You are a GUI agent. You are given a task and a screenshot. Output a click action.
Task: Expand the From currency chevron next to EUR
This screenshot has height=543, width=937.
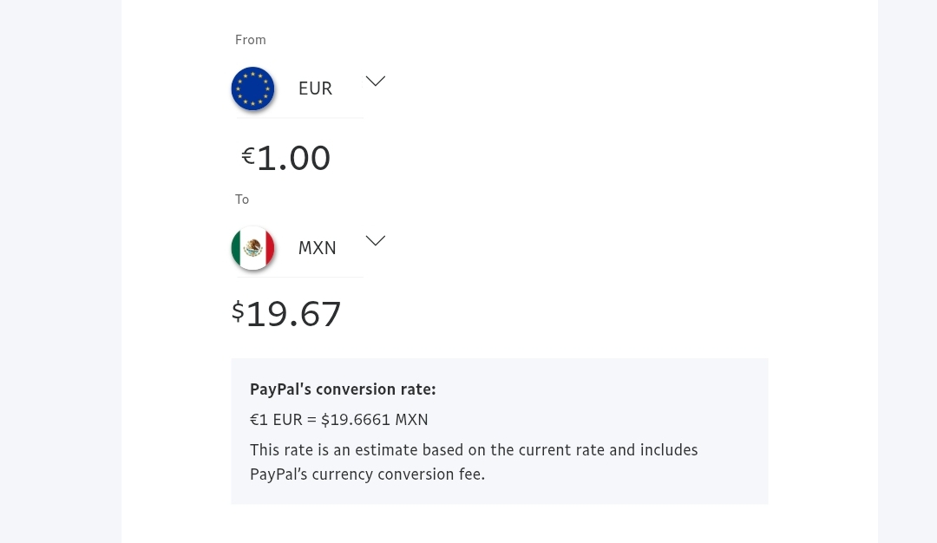(x=375, y=82)
